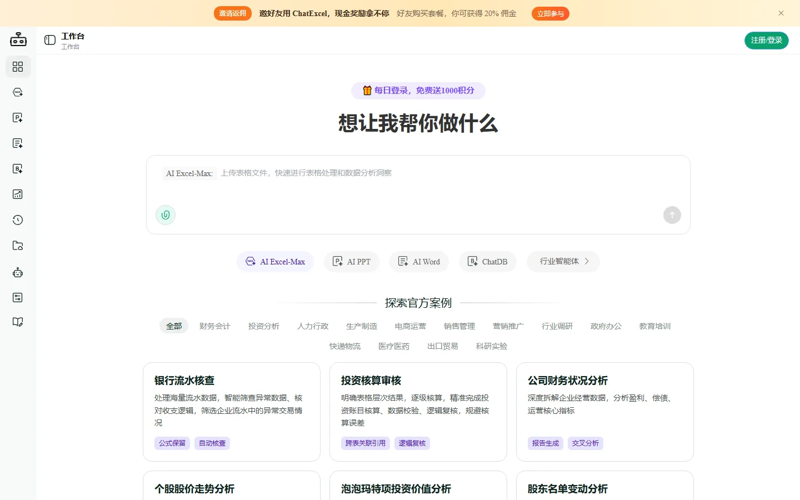
Task: Open the AI Word document sidebar icon
Action: tap(18, 143)
